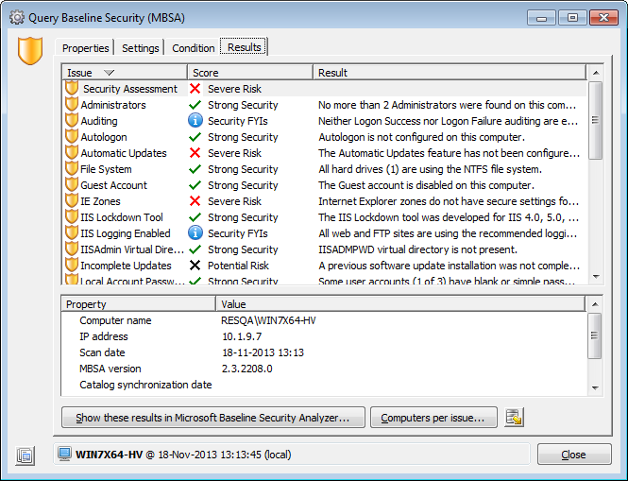This screenshot has width=628, height=481.
Task: Click the IP address value 10.1.9.7
Action: coord(242,336)
